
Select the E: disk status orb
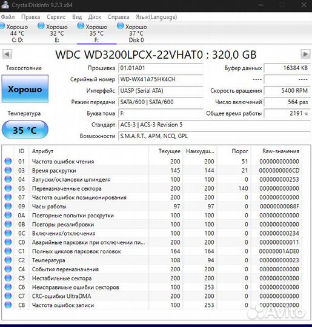(x=41, y=26)
